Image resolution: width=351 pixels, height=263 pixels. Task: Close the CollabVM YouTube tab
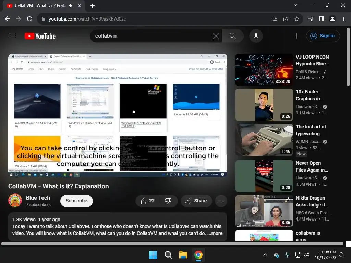pos(80,6)
